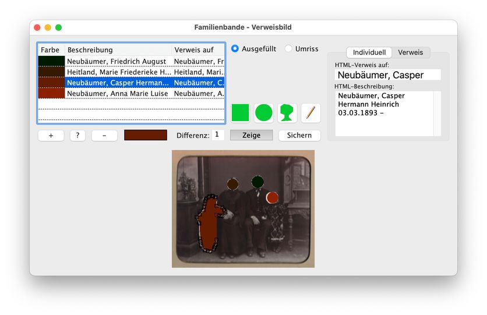The width and height of the screenshot is (487, 315).
Task: Remove entry using minus button
Action: [x=104, y=135]
